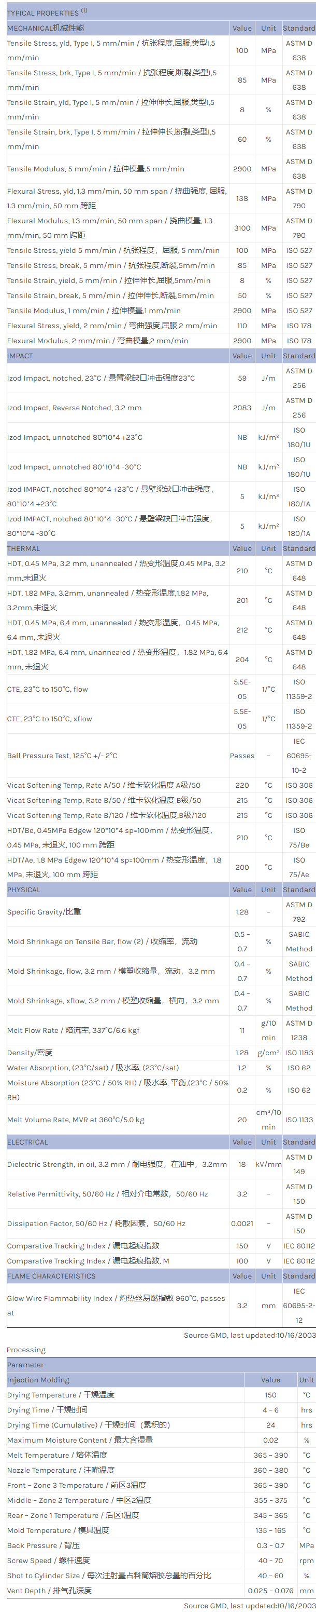Viewport: 316px width, 1614px height.
Task: Click the Processing heading
Action: (x=26, y=1350)
